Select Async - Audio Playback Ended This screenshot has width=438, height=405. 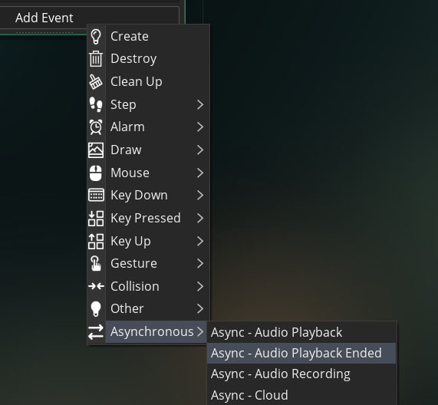[x=301, y=354]
